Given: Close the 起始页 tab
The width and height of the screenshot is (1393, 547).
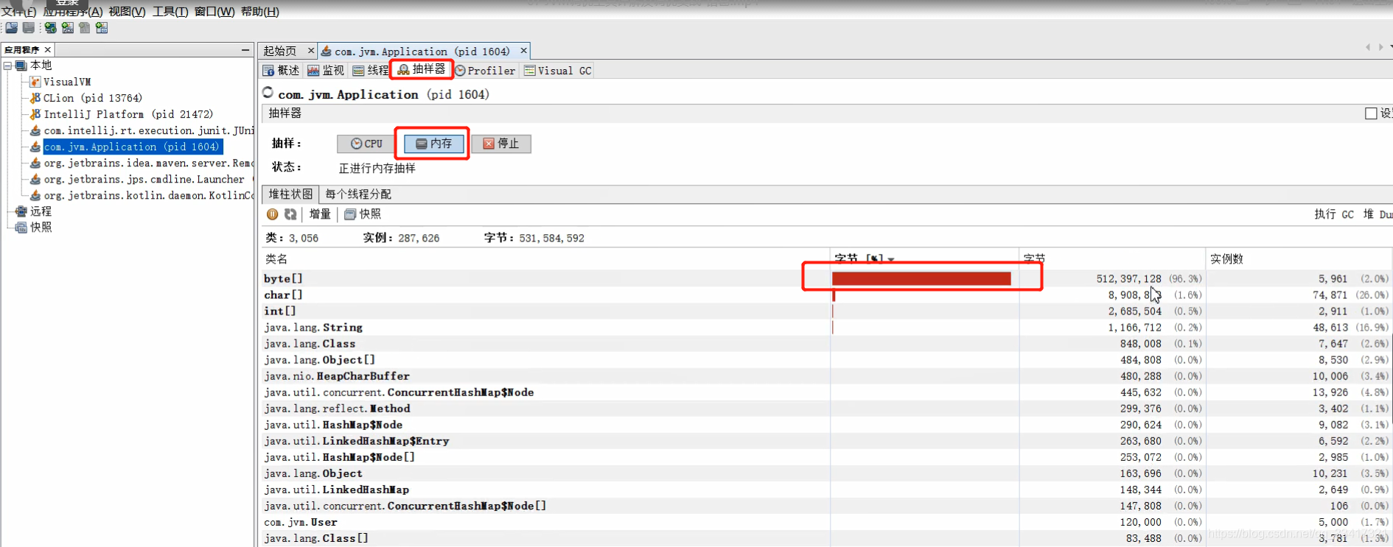Looking at the screenshot, I should [311, 50].
